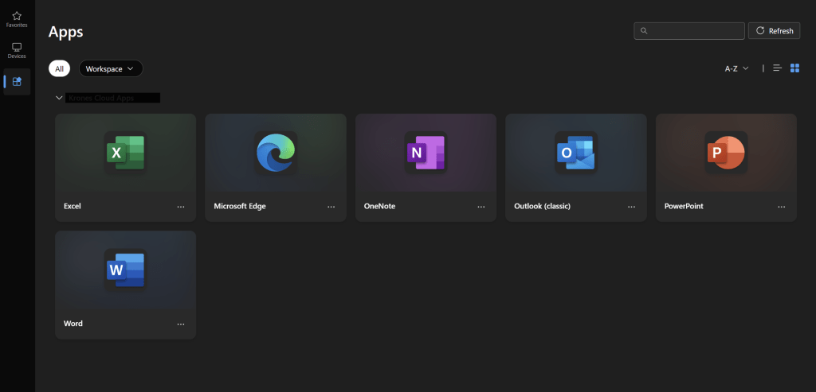Viewport: 816px width, 392px height.
Task: Go to Favorites in the sidebar
Action: (17, 19)
